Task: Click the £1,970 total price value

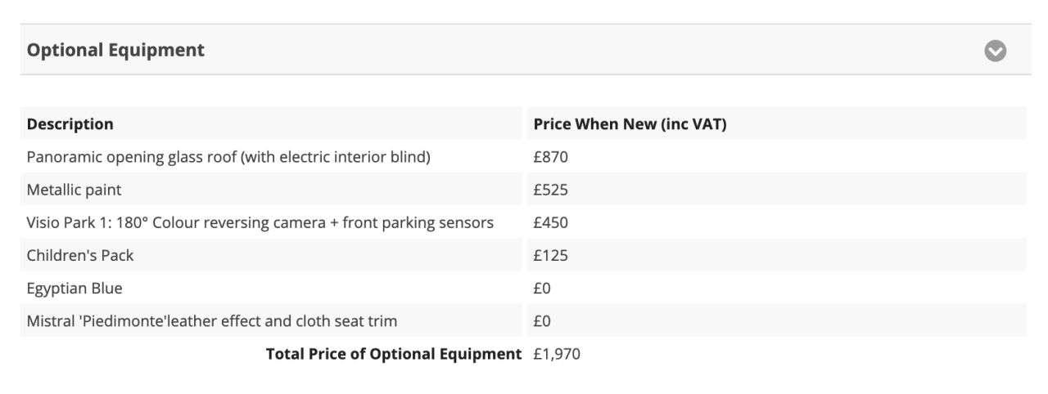Action: point(557,354)
